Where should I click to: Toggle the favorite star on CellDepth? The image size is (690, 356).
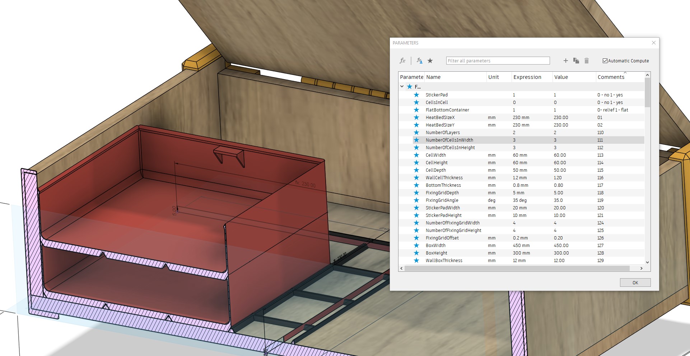416,170
